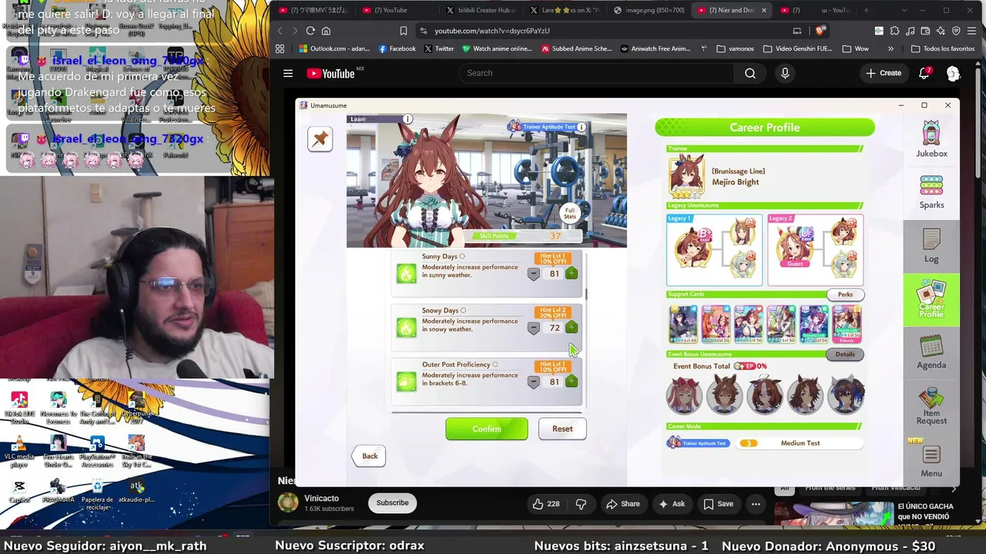The width and height of the screenshot is (986, 554).
Task: Open the vamonos bookmarks folder
Action: (735, 48)
